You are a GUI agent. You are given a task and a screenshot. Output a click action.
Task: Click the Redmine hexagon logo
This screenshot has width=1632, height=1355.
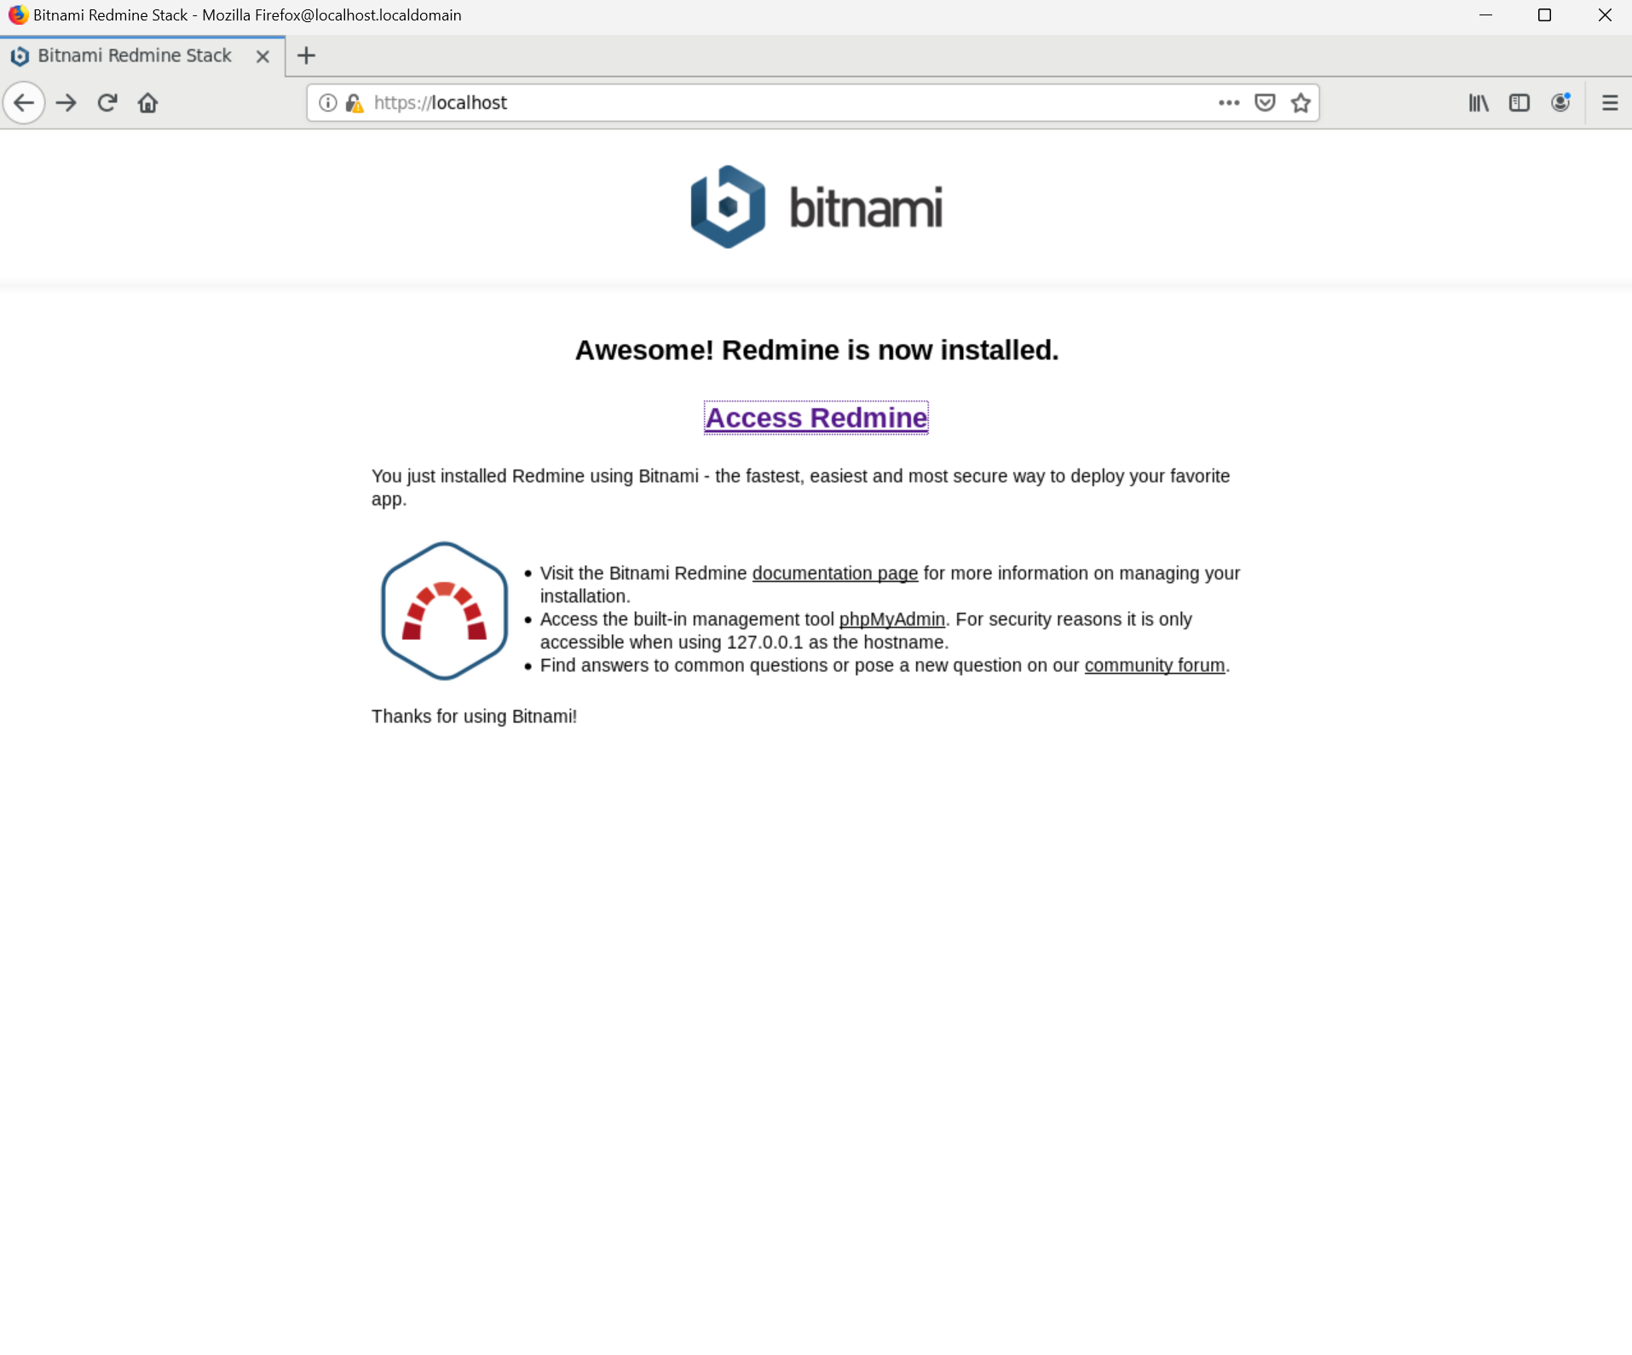[444, 611]
